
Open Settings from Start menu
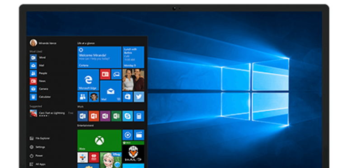38,147
